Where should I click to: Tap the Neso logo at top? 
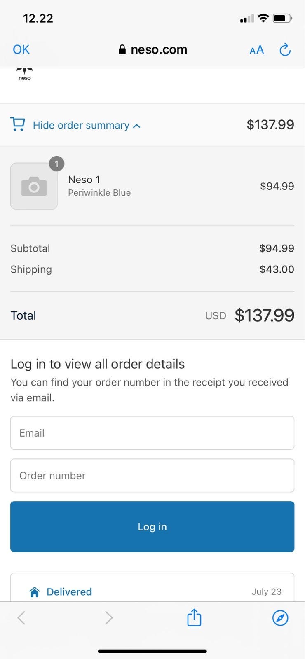[x=25, y=74]
